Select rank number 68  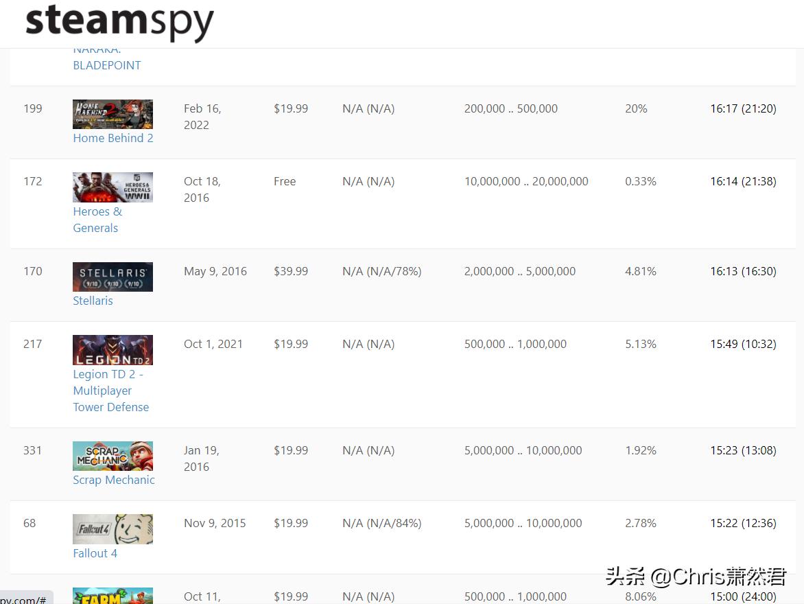[x=29, y=524]
